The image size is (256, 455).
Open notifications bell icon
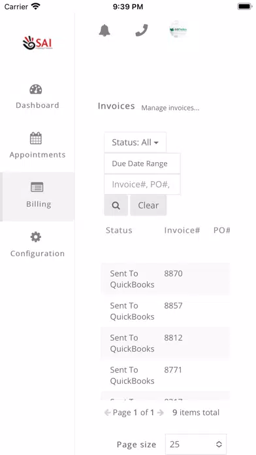coord(104,30)
